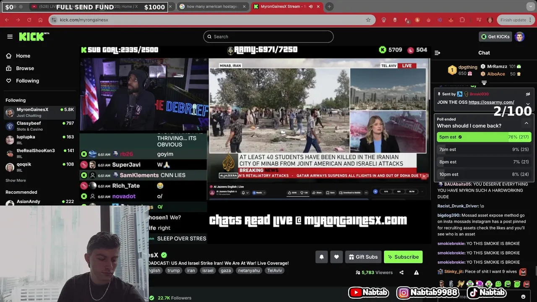This screenshot has height=302, width=537.
Task: Mute the MyronGainesX Stream tab audio
Action: pos(310,6)
